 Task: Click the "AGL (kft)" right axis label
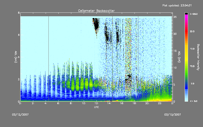pos(179,57)
